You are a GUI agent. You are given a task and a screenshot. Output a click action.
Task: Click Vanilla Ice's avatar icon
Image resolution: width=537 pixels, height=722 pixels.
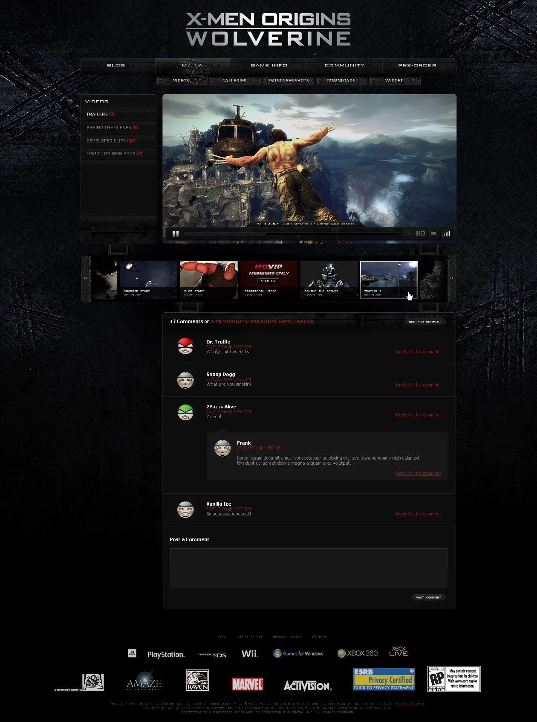[x=185, y=509]
